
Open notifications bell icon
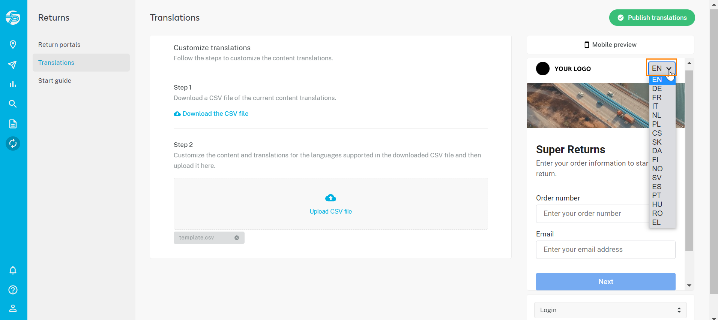pyautogui.click(x=13, y=270)
